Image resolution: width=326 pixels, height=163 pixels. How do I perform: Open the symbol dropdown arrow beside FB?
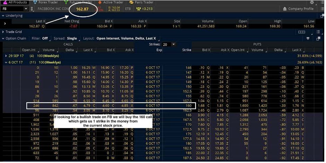[26, 9]
